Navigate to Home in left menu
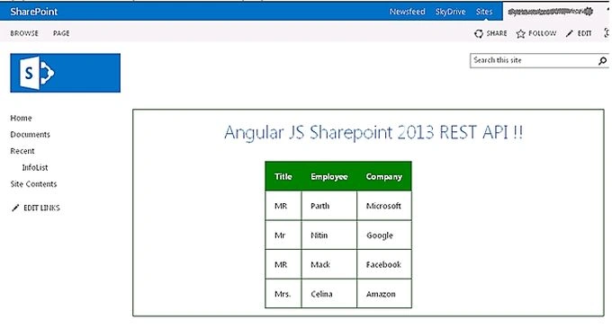 [21, 118]
